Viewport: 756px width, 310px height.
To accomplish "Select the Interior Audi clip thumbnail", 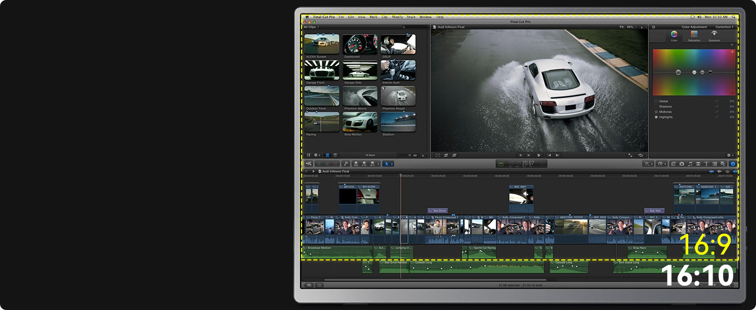I will point(398,70).
